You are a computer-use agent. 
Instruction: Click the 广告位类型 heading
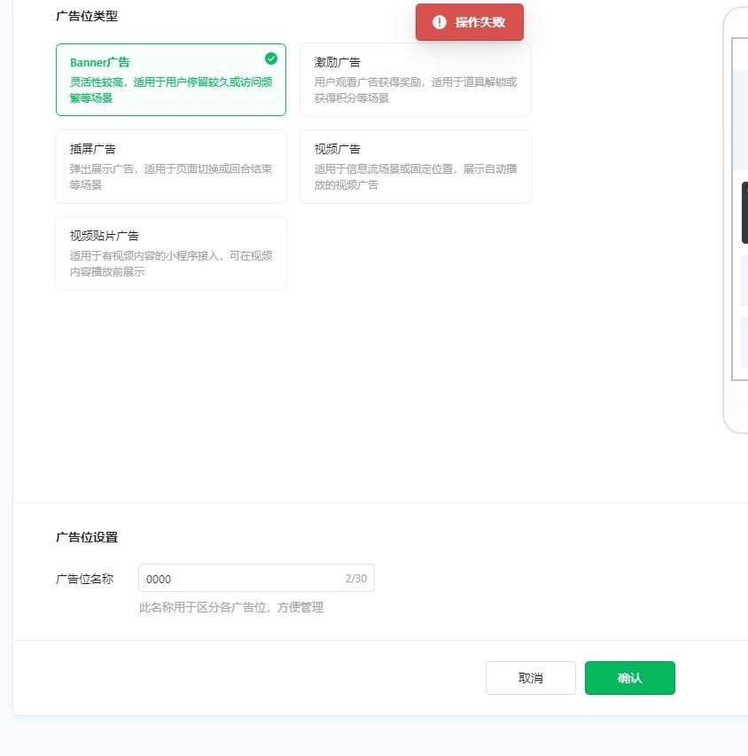click(87, 16)
